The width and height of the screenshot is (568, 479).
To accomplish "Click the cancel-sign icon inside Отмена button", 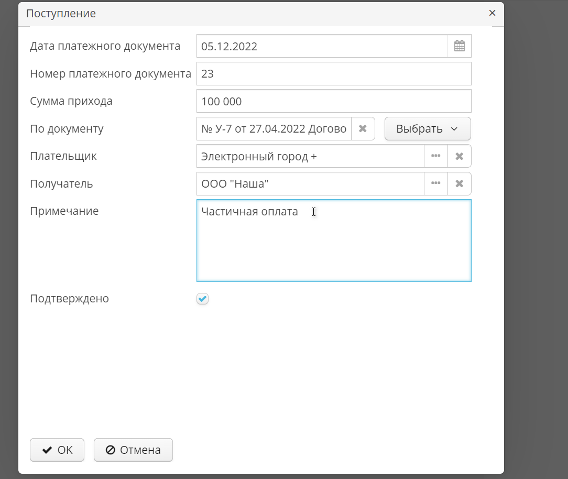I will [110, 450].
